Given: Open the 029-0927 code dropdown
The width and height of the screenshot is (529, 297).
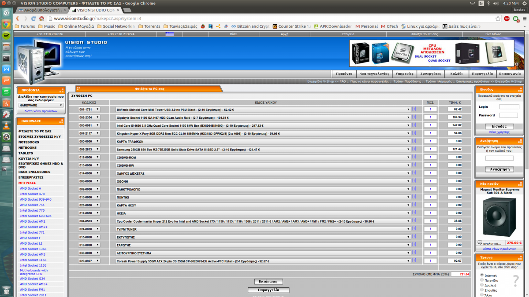Looking at the screenshot, I should pyautogui.click(x=89, y=261).
